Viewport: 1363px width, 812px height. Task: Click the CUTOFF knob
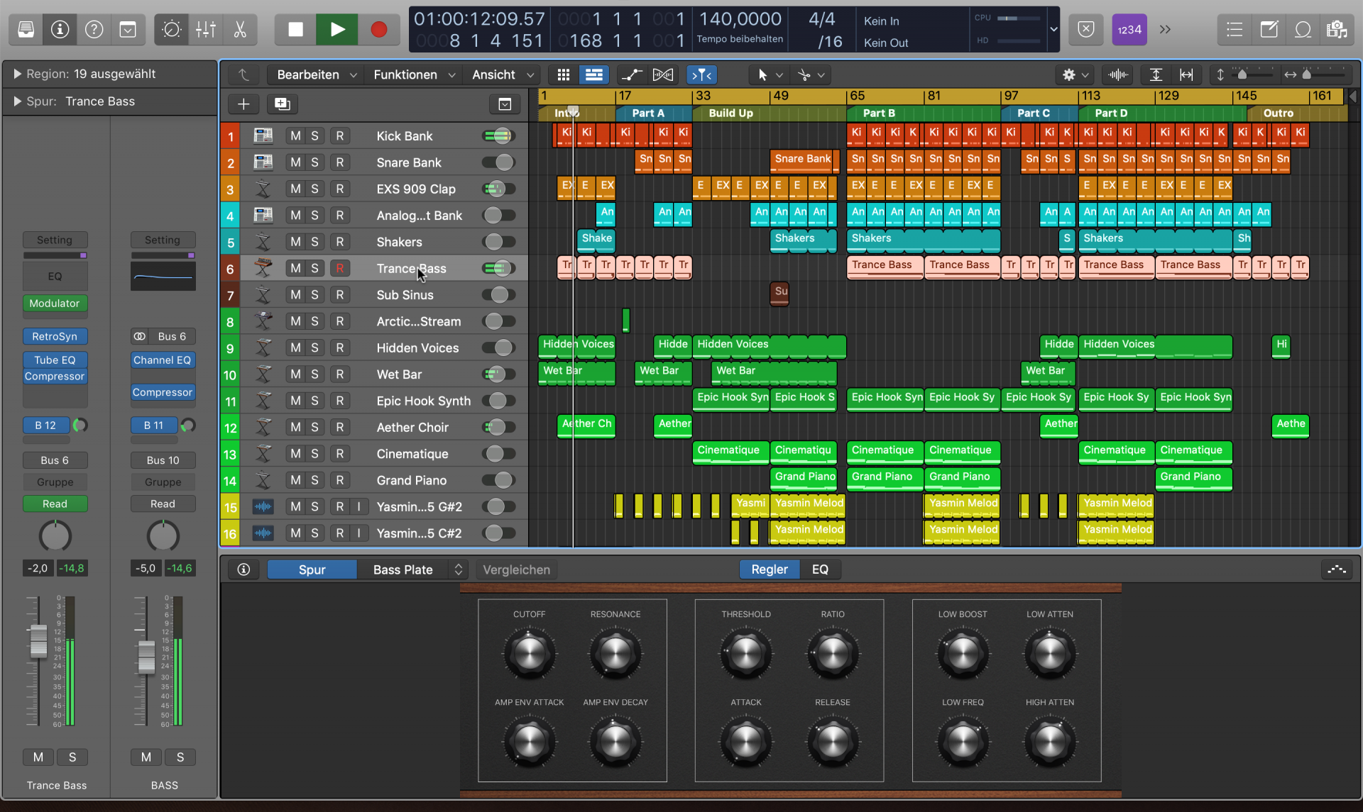(530, 653)
